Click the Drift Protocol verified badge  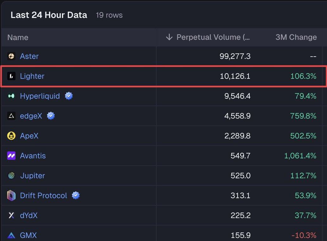tap(76, 196)
